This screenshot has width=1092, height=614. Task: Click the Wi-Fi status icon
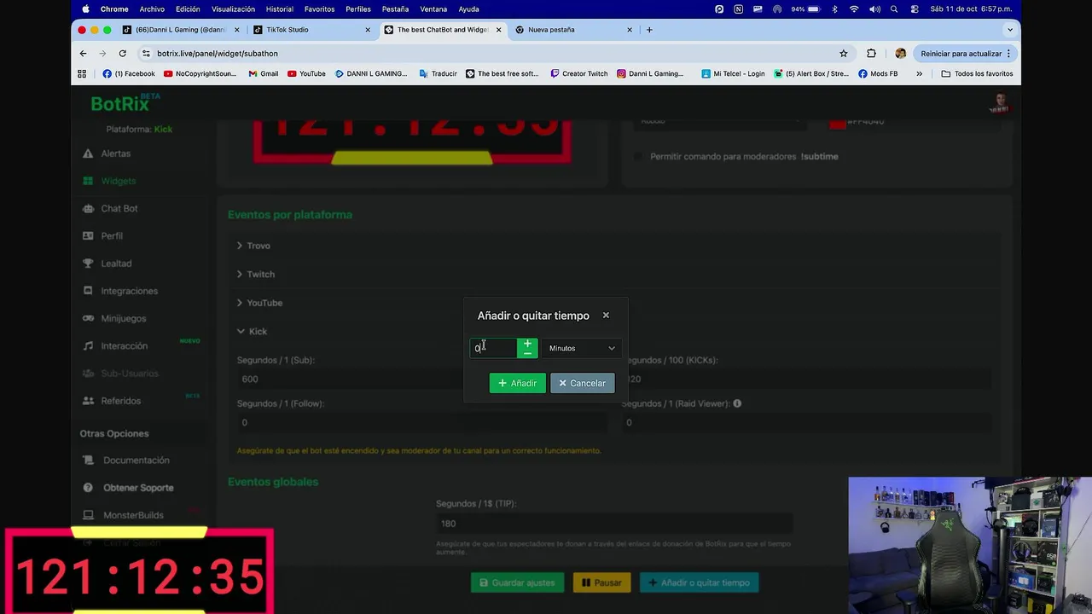pyautogui.click(x=854, y=9)
